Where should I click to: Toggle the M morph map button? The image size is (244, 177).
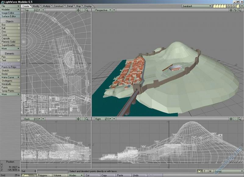click(210, 171)
